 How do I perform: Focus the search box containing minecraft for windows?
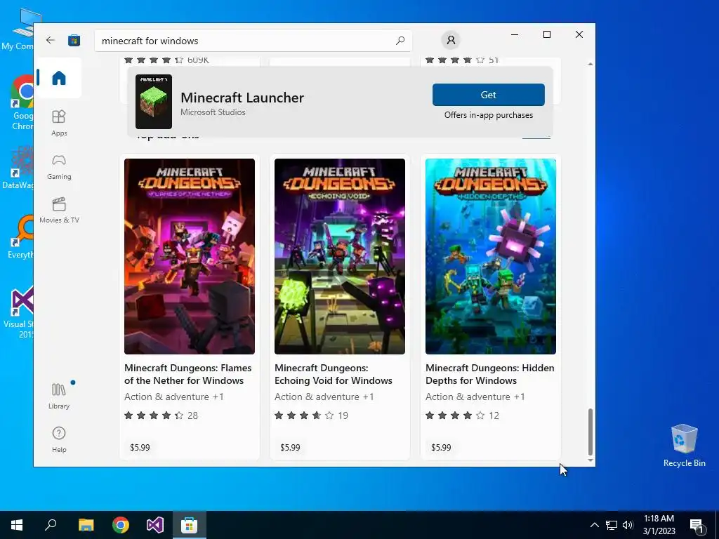pyautogui.click(x=253, y=40)
